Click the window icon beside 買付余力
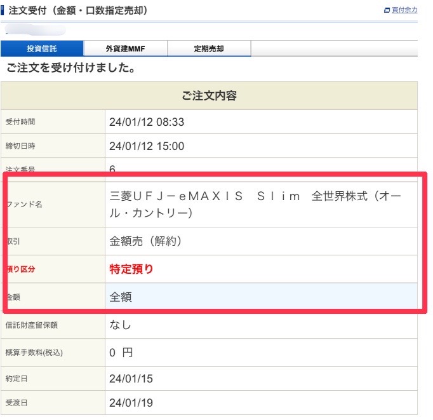 pyautogui.click(x=387, y=10)
